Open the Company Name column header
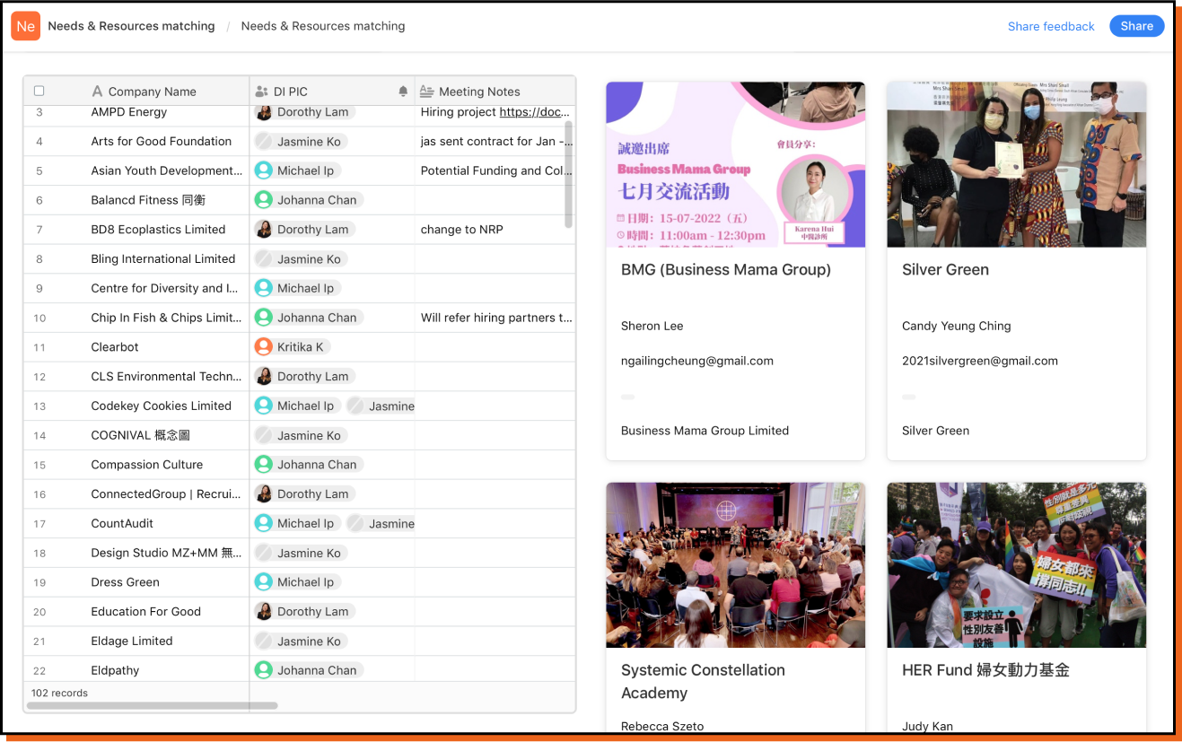1182x742 pixels. click(x=152, y=92)
